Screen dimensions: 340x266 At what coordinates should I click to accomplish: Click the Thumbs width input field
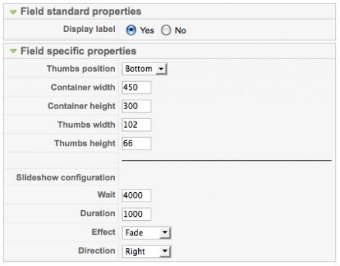tap(137, 124)
